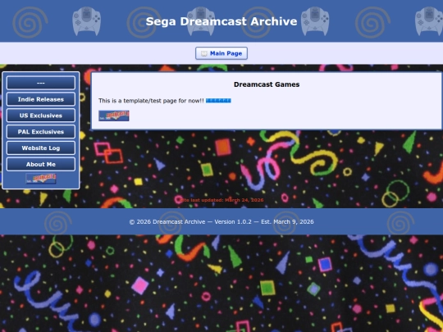443x332 pixels.
Task: Click 'This is a template/test page for now!!' text
Action: point(151,101)
